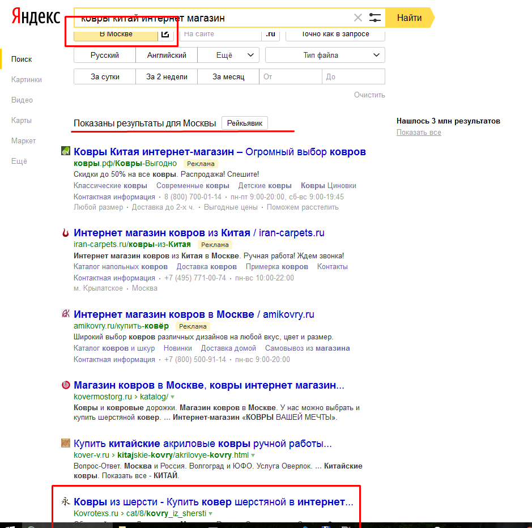Click the region edit icon beside В Москве
Screen dimensions: 532x528
(165, 34)
